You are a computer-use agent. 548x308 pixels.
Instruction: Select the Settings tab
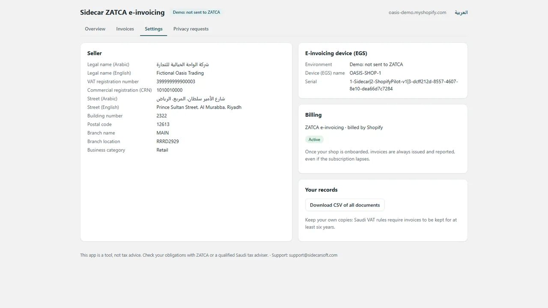[x=154, y=29]
